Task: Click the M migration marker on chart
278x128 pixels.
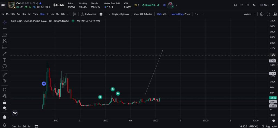Action: pyautogui.click(x=44, y=83)
